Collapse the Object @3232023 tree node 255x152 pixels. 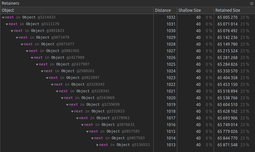tap(72, 111)
